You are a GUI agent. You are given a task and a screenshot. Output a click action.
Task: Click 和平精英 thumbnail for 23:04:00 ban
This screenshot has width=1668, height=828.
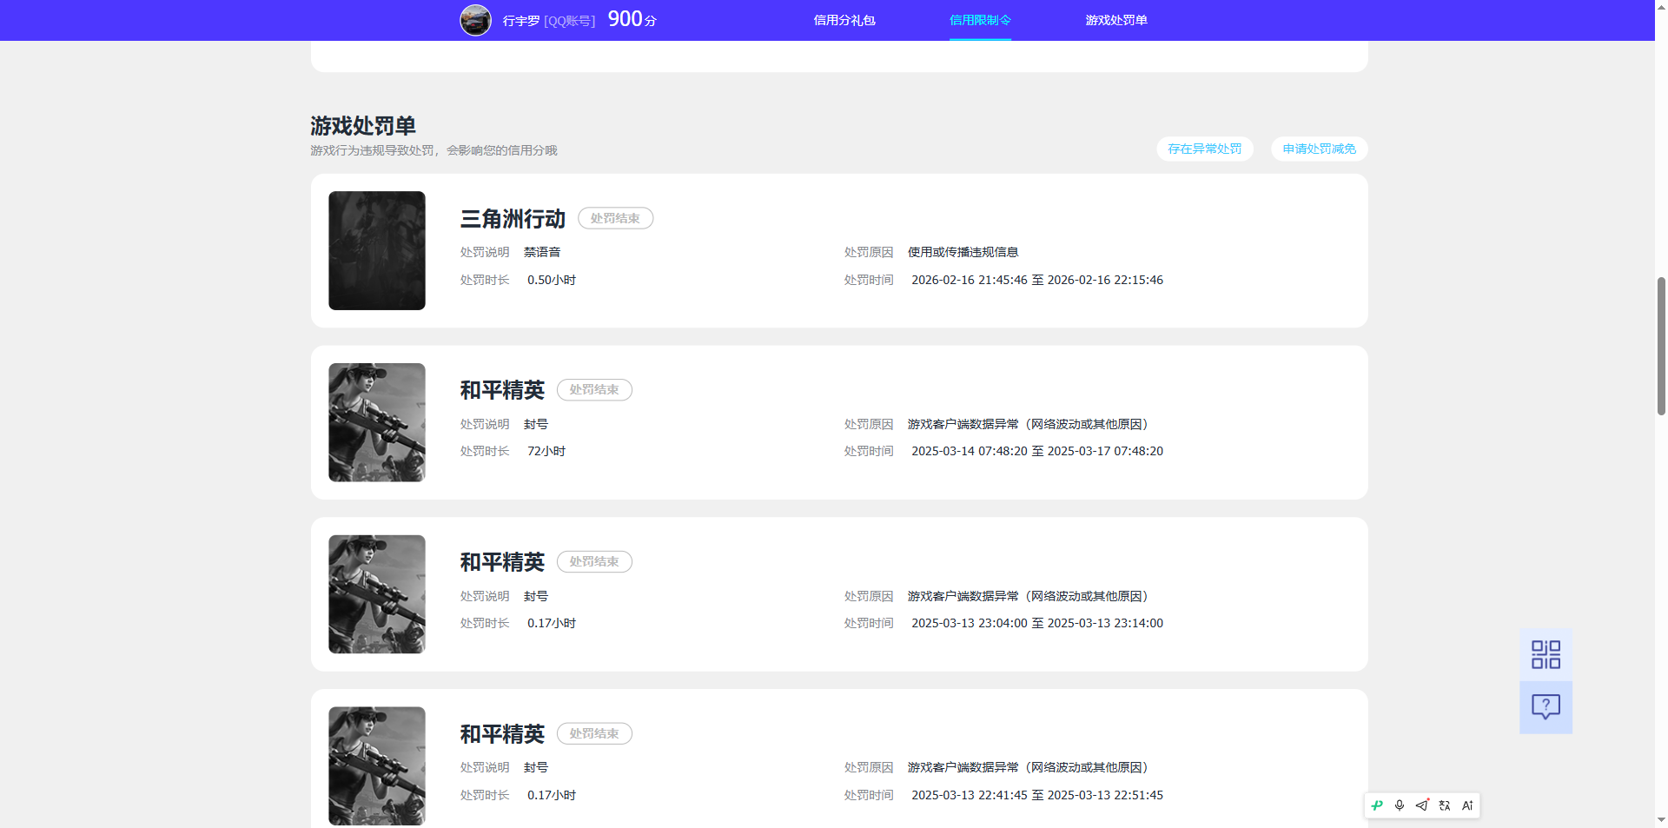click(x=377, y=594)
